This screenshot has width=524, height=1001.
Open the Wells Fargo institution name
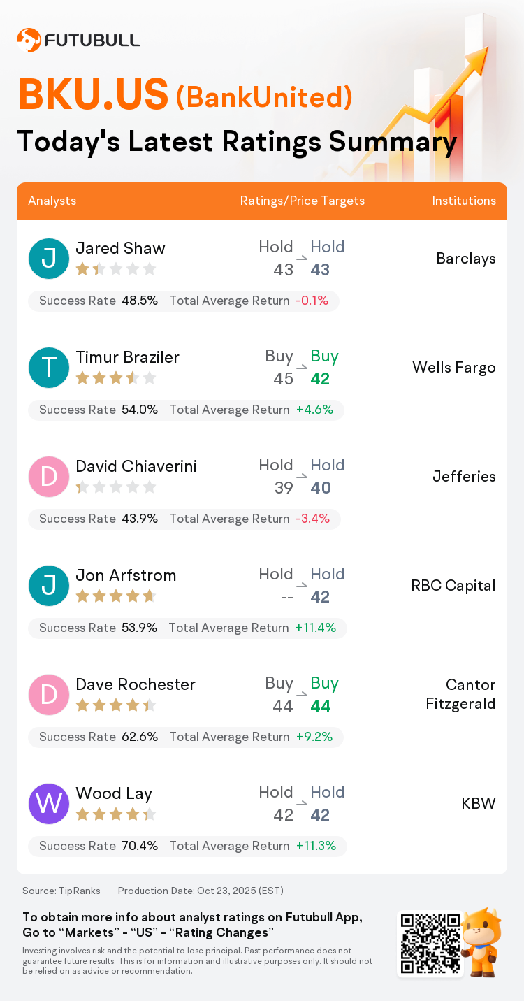454,368
